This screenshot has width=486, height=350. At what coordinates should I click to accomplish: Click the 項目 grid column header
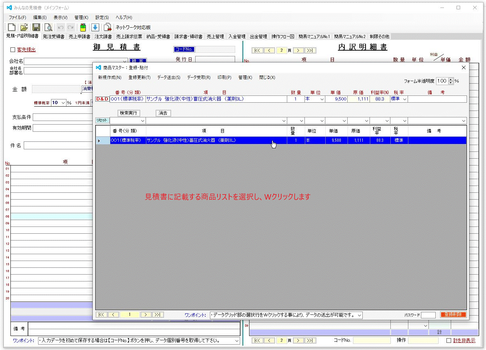216,131
